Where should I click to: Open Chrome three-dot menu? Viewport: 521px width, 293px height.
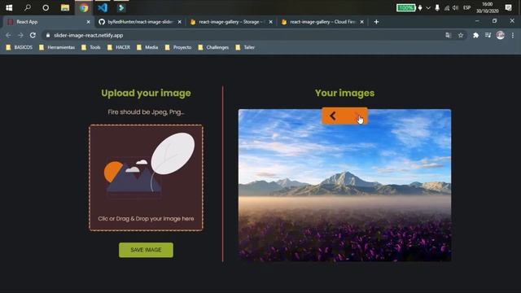[x=513, y=35]
